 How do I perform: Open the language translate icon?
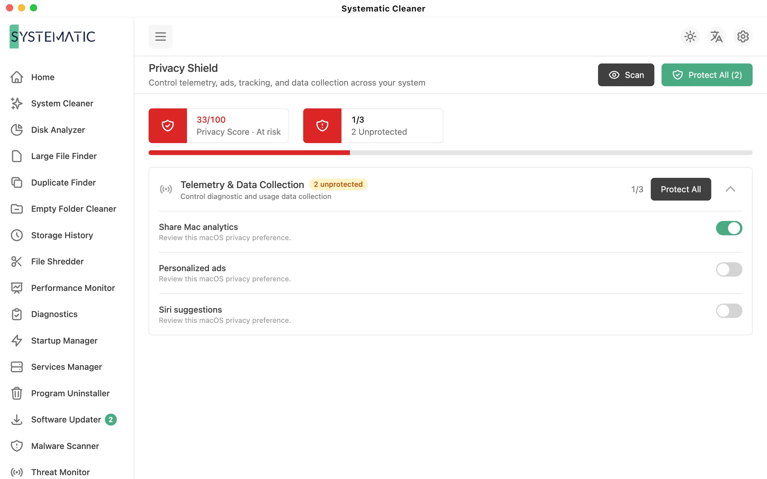pos(717,36)
